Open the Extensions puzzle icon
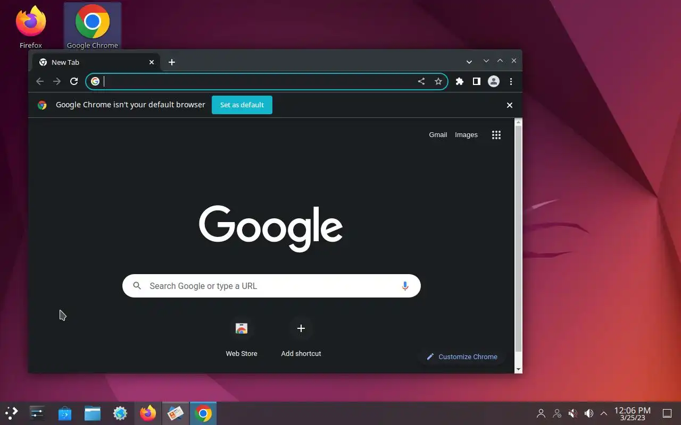Screen dimensions: 681x425 coord(460,81)
